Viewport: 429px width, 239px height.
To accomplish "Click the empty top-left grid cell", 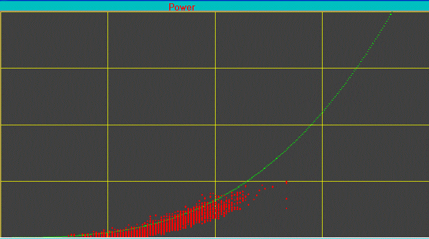I will click(54, 40).
